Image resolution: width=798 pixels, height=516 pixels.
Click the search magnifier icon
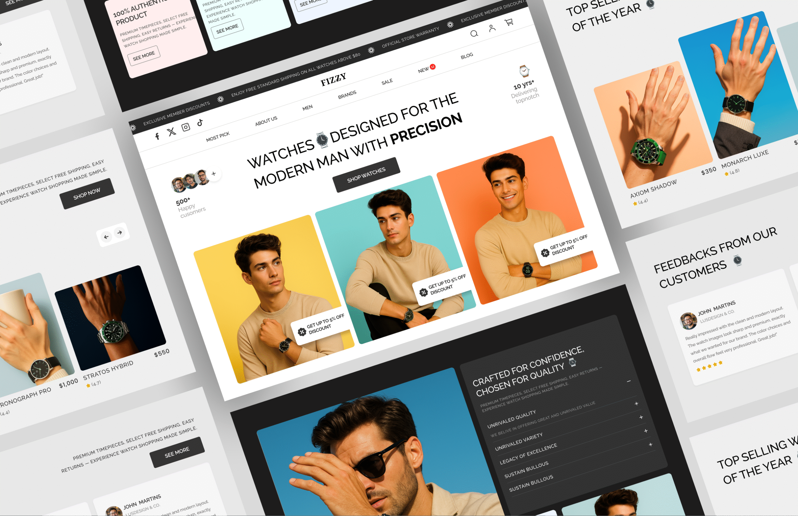474,33
